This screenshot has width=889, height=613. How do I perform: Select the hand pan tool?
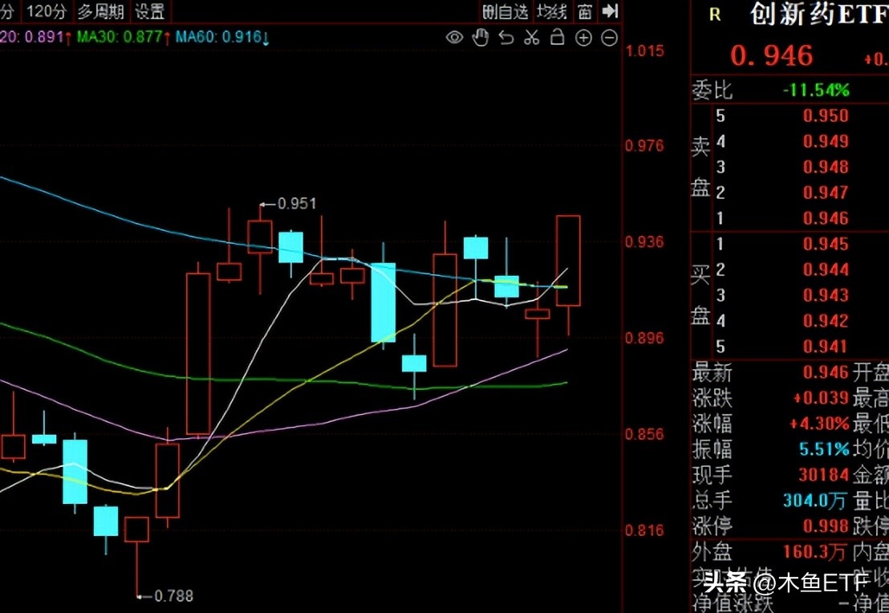[x=481, y=38]
